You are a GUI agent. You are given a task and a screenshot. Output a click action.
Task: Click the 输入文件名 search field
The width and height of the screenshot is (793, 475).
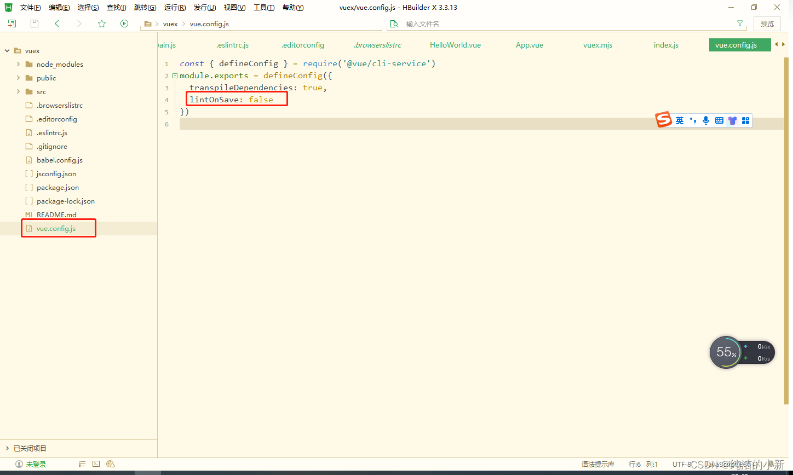pos(567,24)
